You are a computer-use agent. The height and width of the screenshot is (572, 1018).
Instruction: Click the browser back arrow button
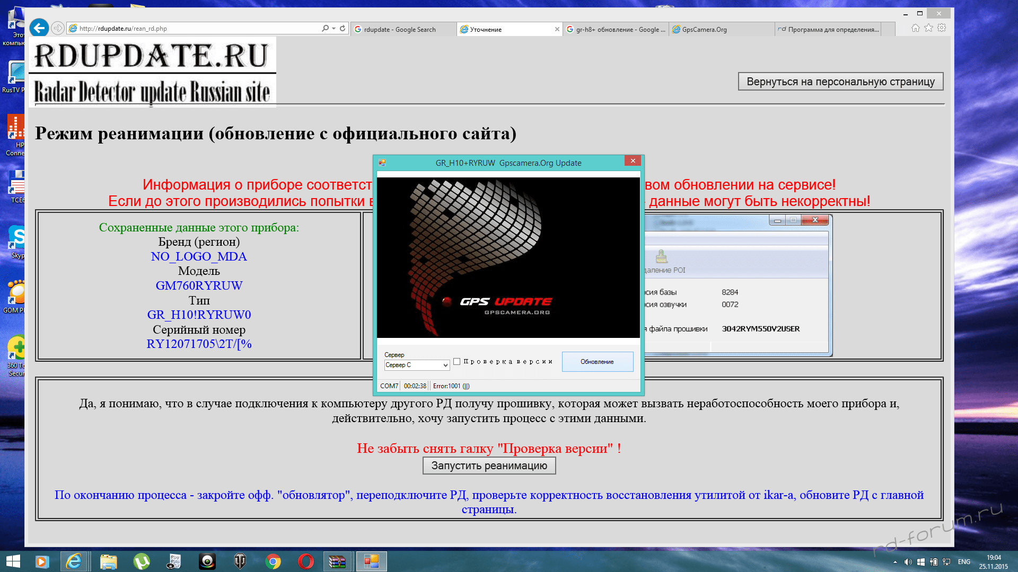click(x=39, y=28)
